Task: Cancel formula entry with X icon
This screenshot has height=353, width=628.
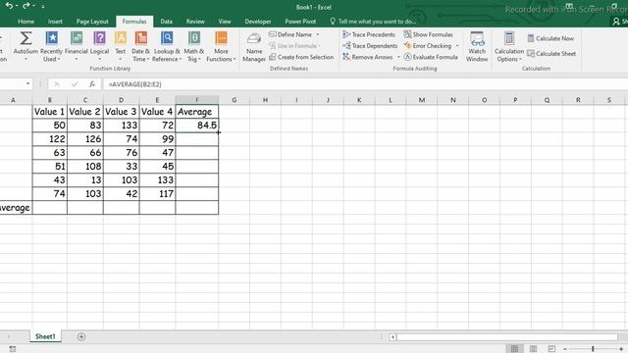Action: pyautogui.click(x=57, y=84)
